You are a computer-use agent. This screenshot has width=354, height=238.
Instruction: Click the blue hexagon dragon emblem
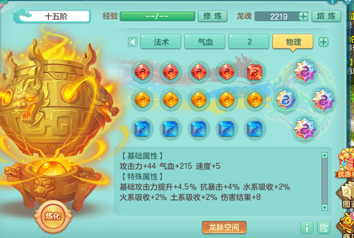(285, 100)
